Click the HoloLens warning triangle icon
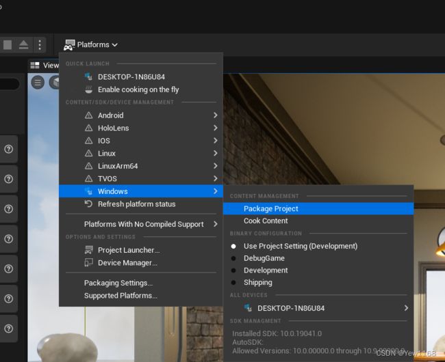The image size is (445, 362). tap(89, 128)
